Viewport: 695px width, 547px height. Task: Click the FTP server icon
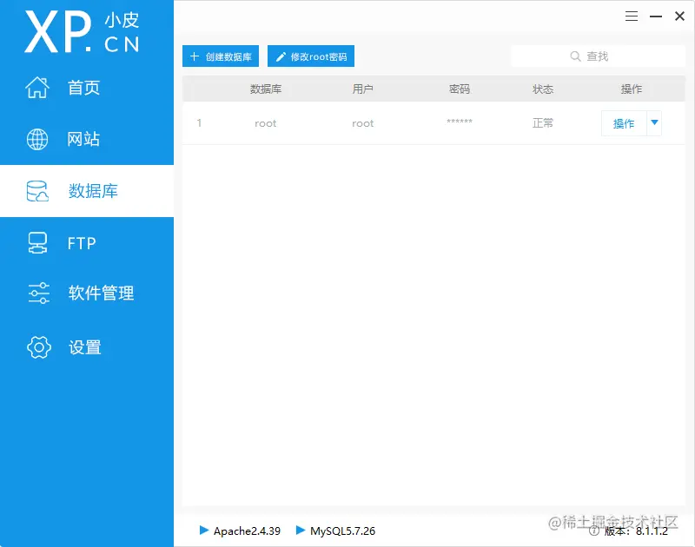(x=37, y=243)
